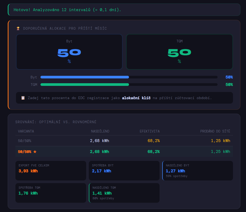The image size is (246, 212).
Task: Click the SPOTŘEBA BYT 2,17 kWh value
Action: click(102, 171)
